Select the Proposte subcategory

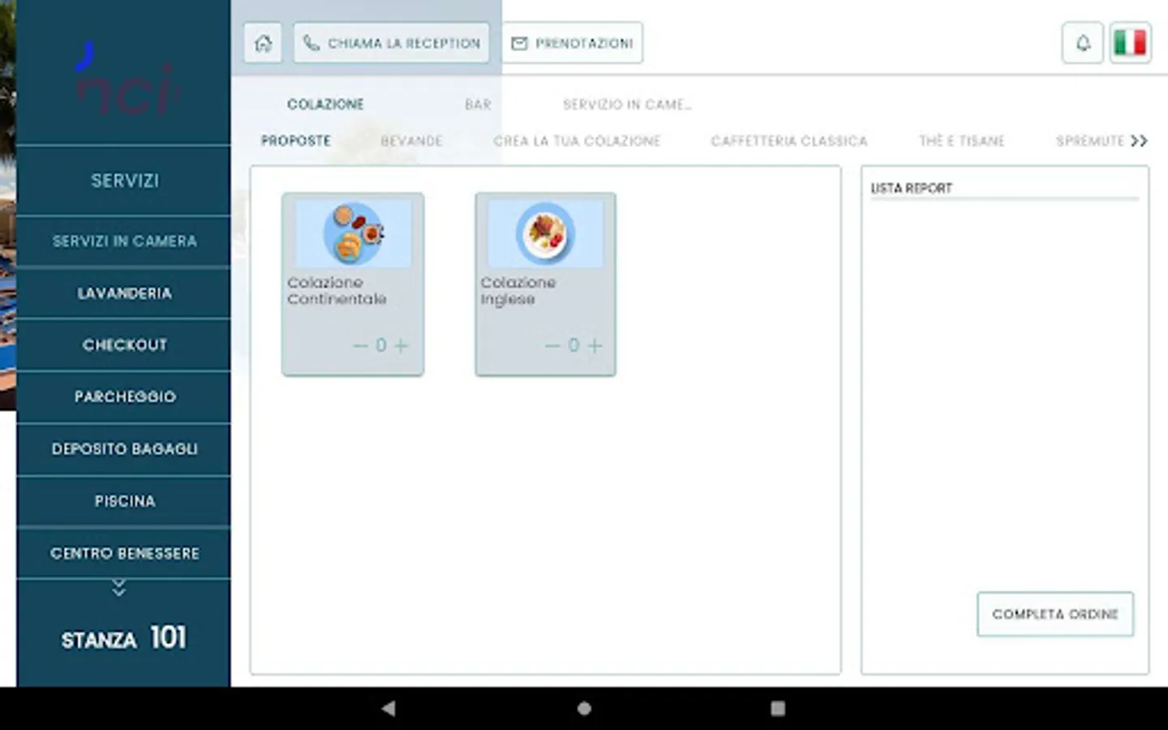(x=296, y=141)
